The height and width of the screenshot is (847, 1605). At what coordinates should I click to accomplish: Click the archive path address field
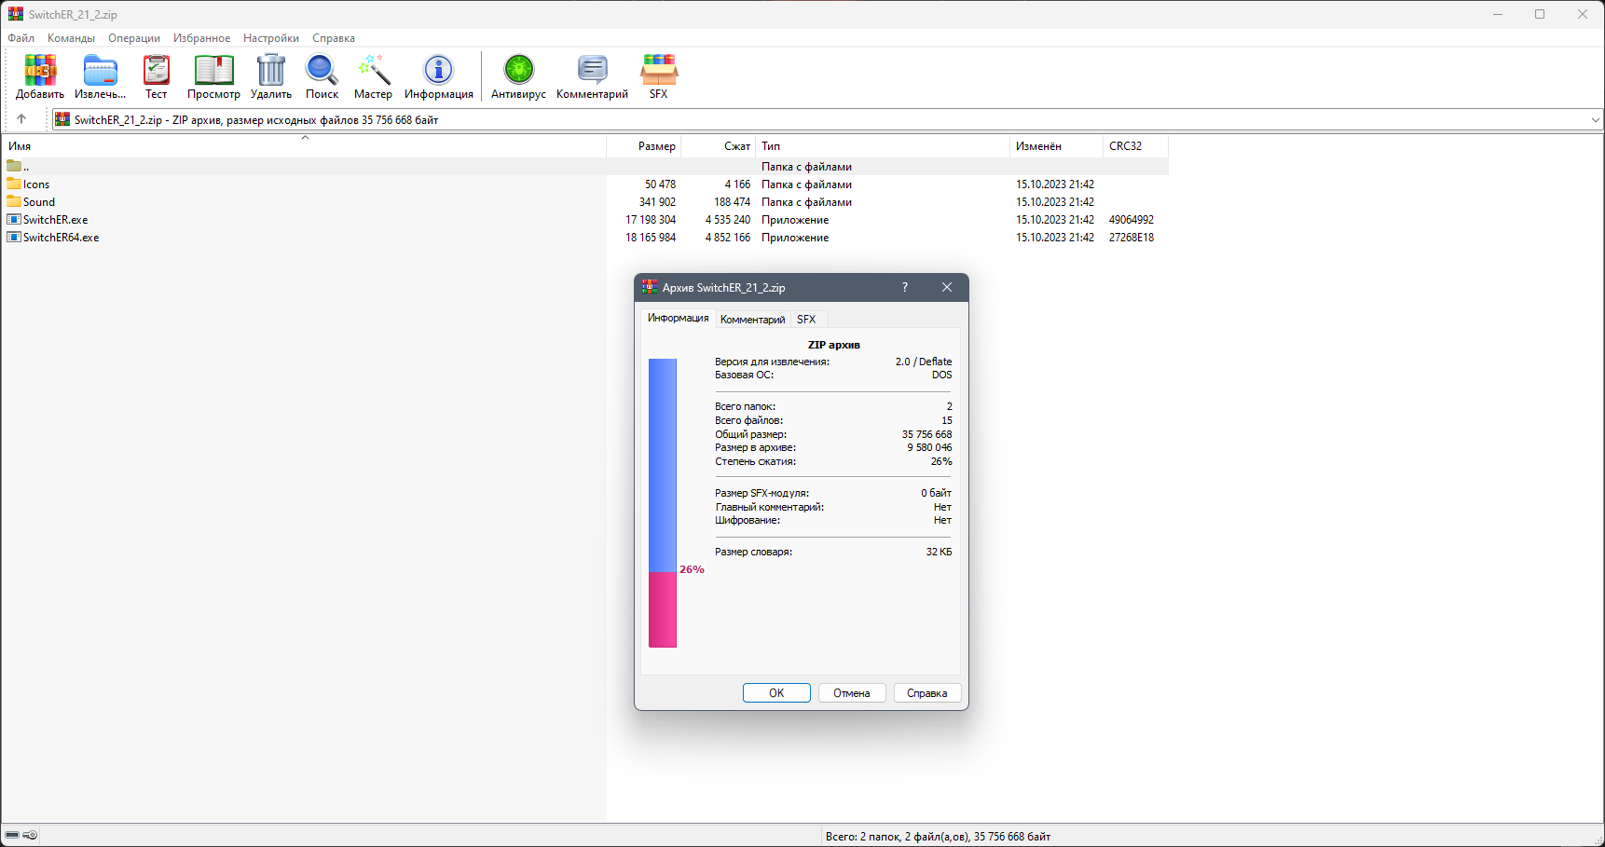pos(826,119)
